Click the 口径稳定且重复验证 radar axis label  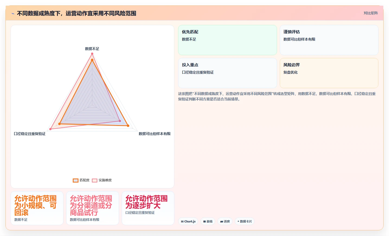30,134
